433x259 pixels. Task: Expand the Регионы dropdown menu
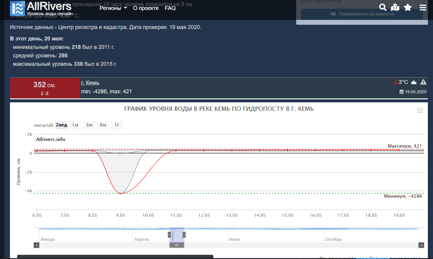[113, 8]
